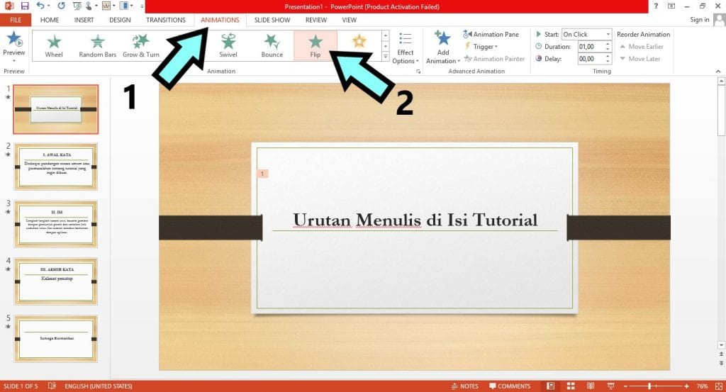Select slide 2 thumbnail AWAL KATA
Screen dimensions: 726x392
(x=56, y=167)
